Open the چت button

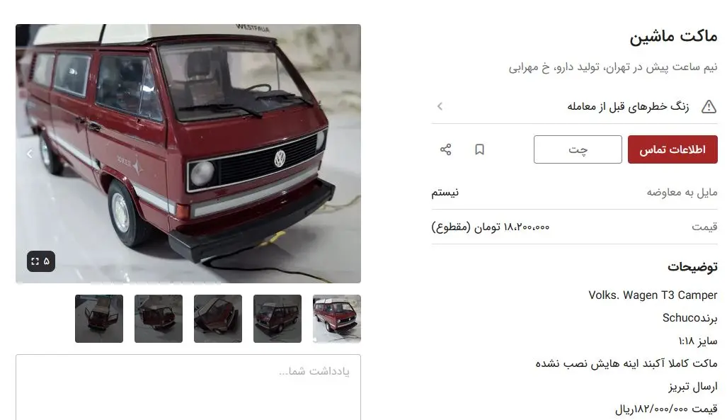pyautogui.click(x=578, y=149)
